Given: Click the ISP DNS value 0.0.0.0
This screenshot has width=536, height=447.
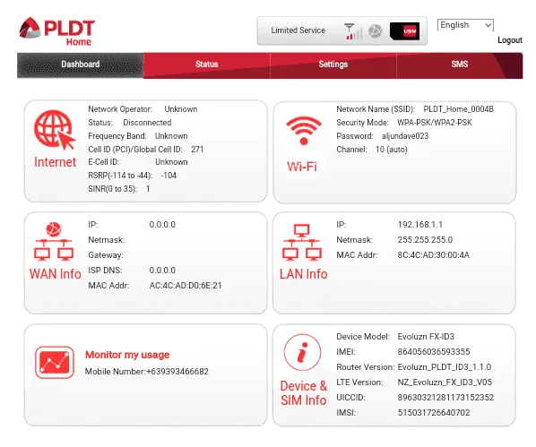Looking at the screenshot, I should pos(162,271).
